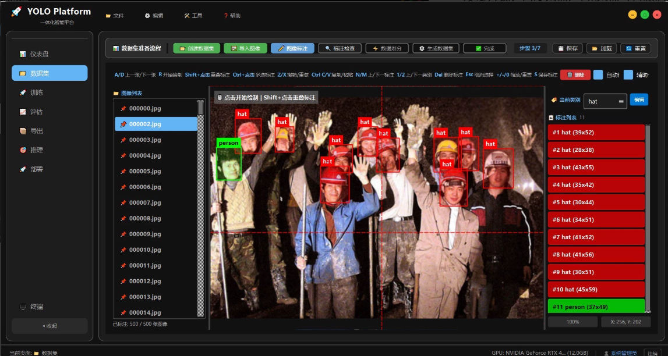Click the 完成 step button
The width and height of the screenshot is (668, 356).
(485, 48)
